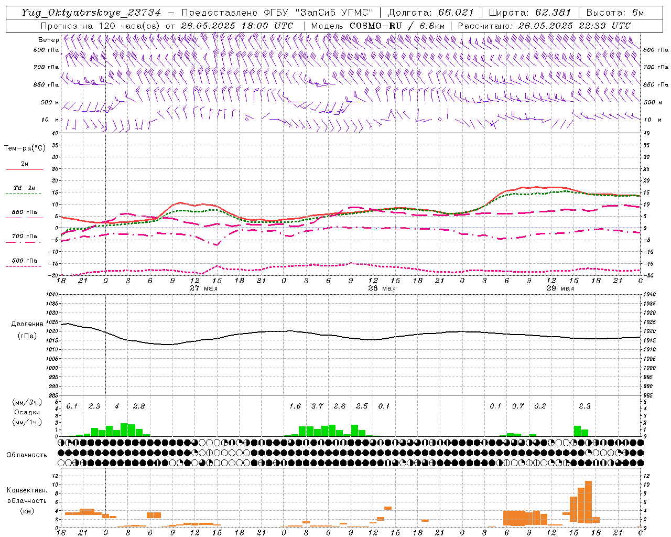Click the 700 гПа temperature legend entry
The height and width of the screenshot is (537, 671).
coord(25,237)
